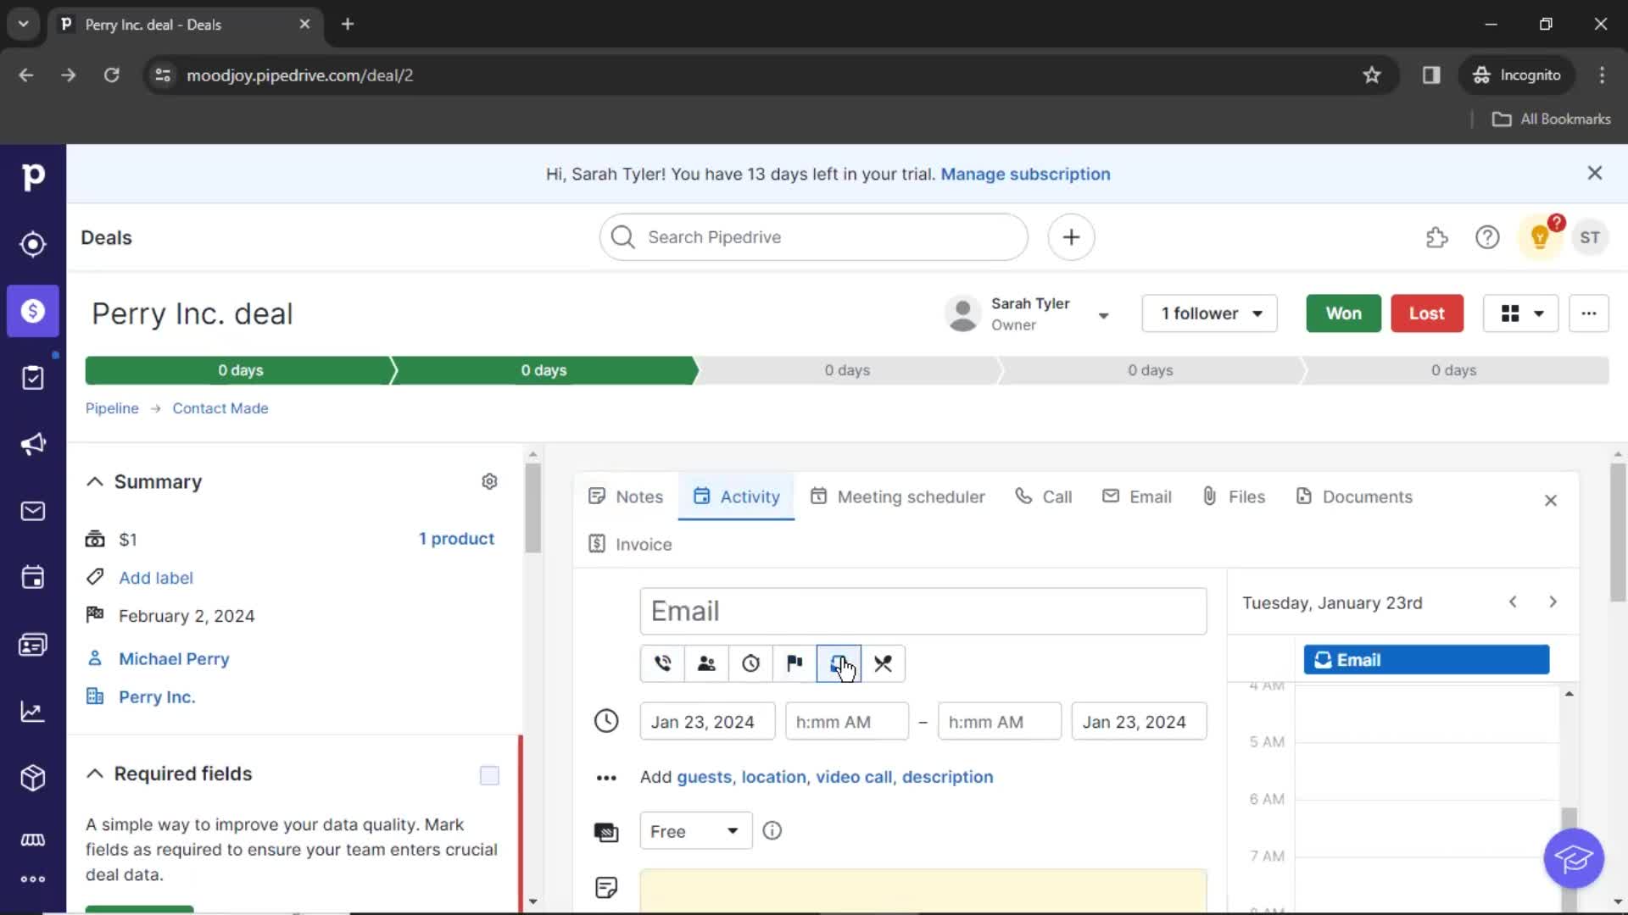Open More ellipsis at sidebar bottom
The height and width of the screenshot is (915, 1628).
(x=33, y=879)
